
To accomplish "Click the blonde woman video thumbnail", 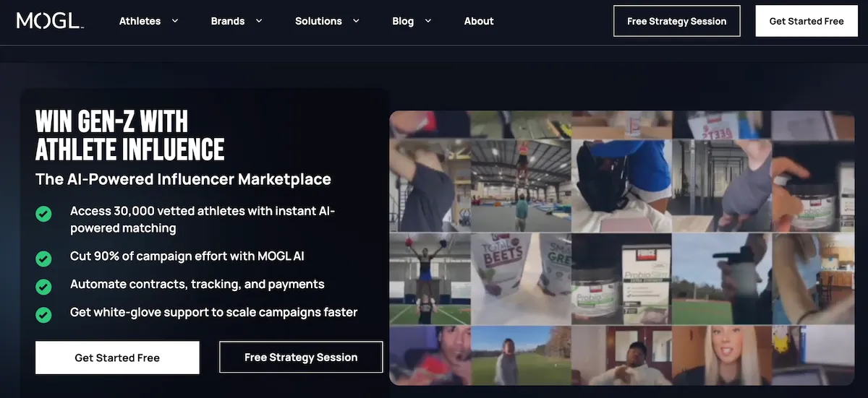I will tap(722, 355).
